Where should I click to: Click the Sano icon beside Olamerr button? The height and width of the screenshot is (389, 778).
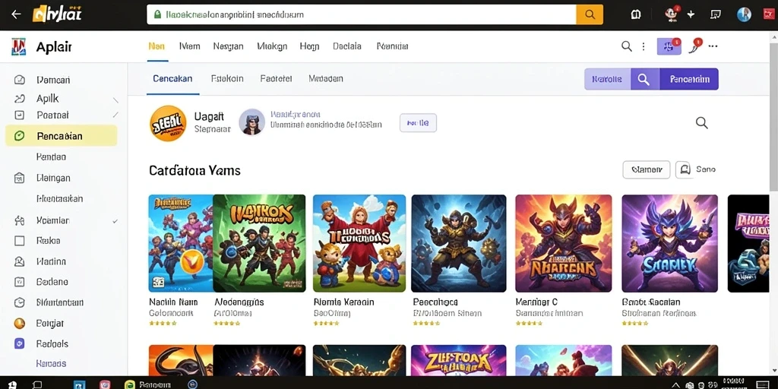pos(684,169)
